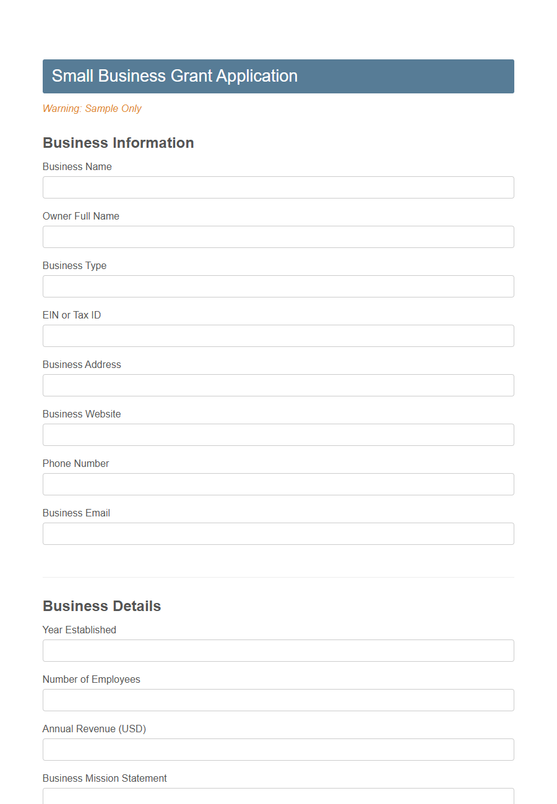Screen dimensions: 557x804
Task: Click the Phone Number input box
Action: (x=278, y=484)
